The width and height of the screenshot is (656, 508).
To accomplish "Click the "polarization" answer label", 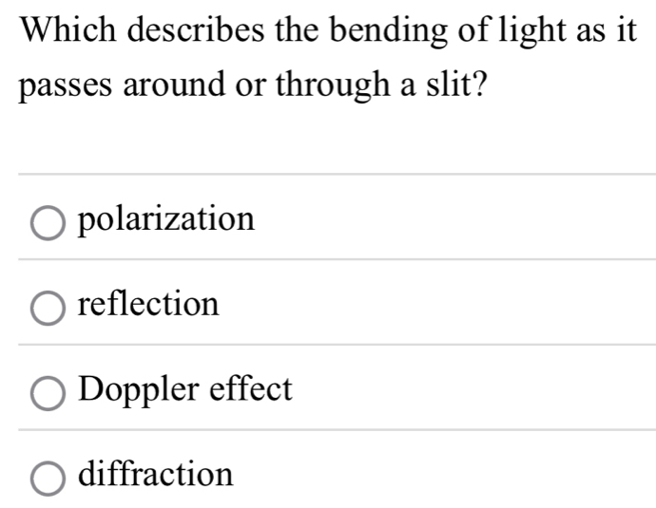I will coord(167,220).
